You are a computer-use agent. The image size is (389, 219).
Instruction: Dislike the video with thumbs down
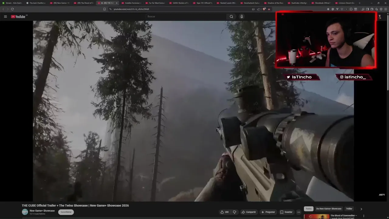tap(234, 212)
